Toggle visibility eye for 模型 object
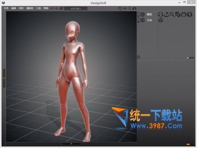The width and height of the screenshot is (197, 148). pos(142,15)
